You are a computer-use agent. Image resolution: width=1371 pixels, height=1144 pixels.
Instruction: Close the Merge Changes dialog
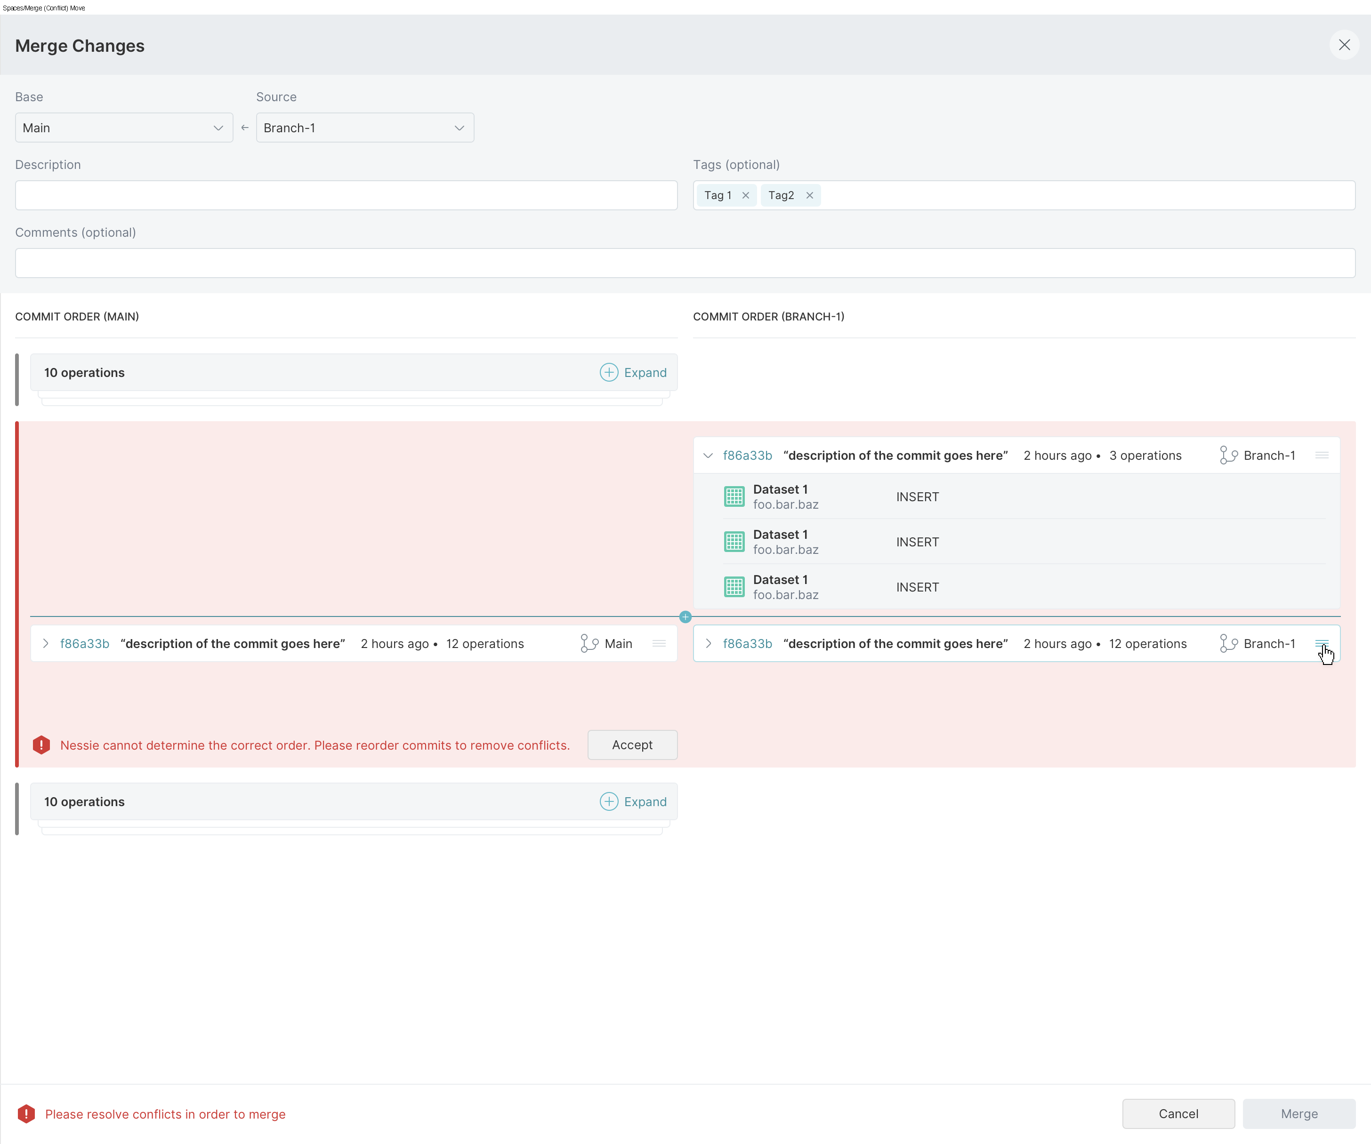point(1344,45)
